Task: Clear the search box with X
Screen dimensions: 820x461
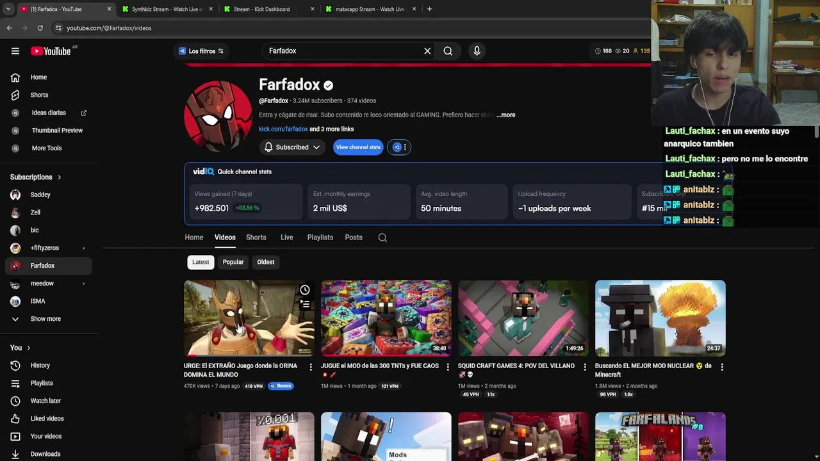Action: tap(427, 51)
